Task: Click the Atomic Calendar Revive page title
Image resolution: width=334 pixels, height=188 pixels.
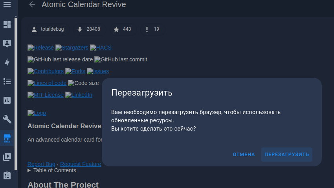Action: pos(84,4)
